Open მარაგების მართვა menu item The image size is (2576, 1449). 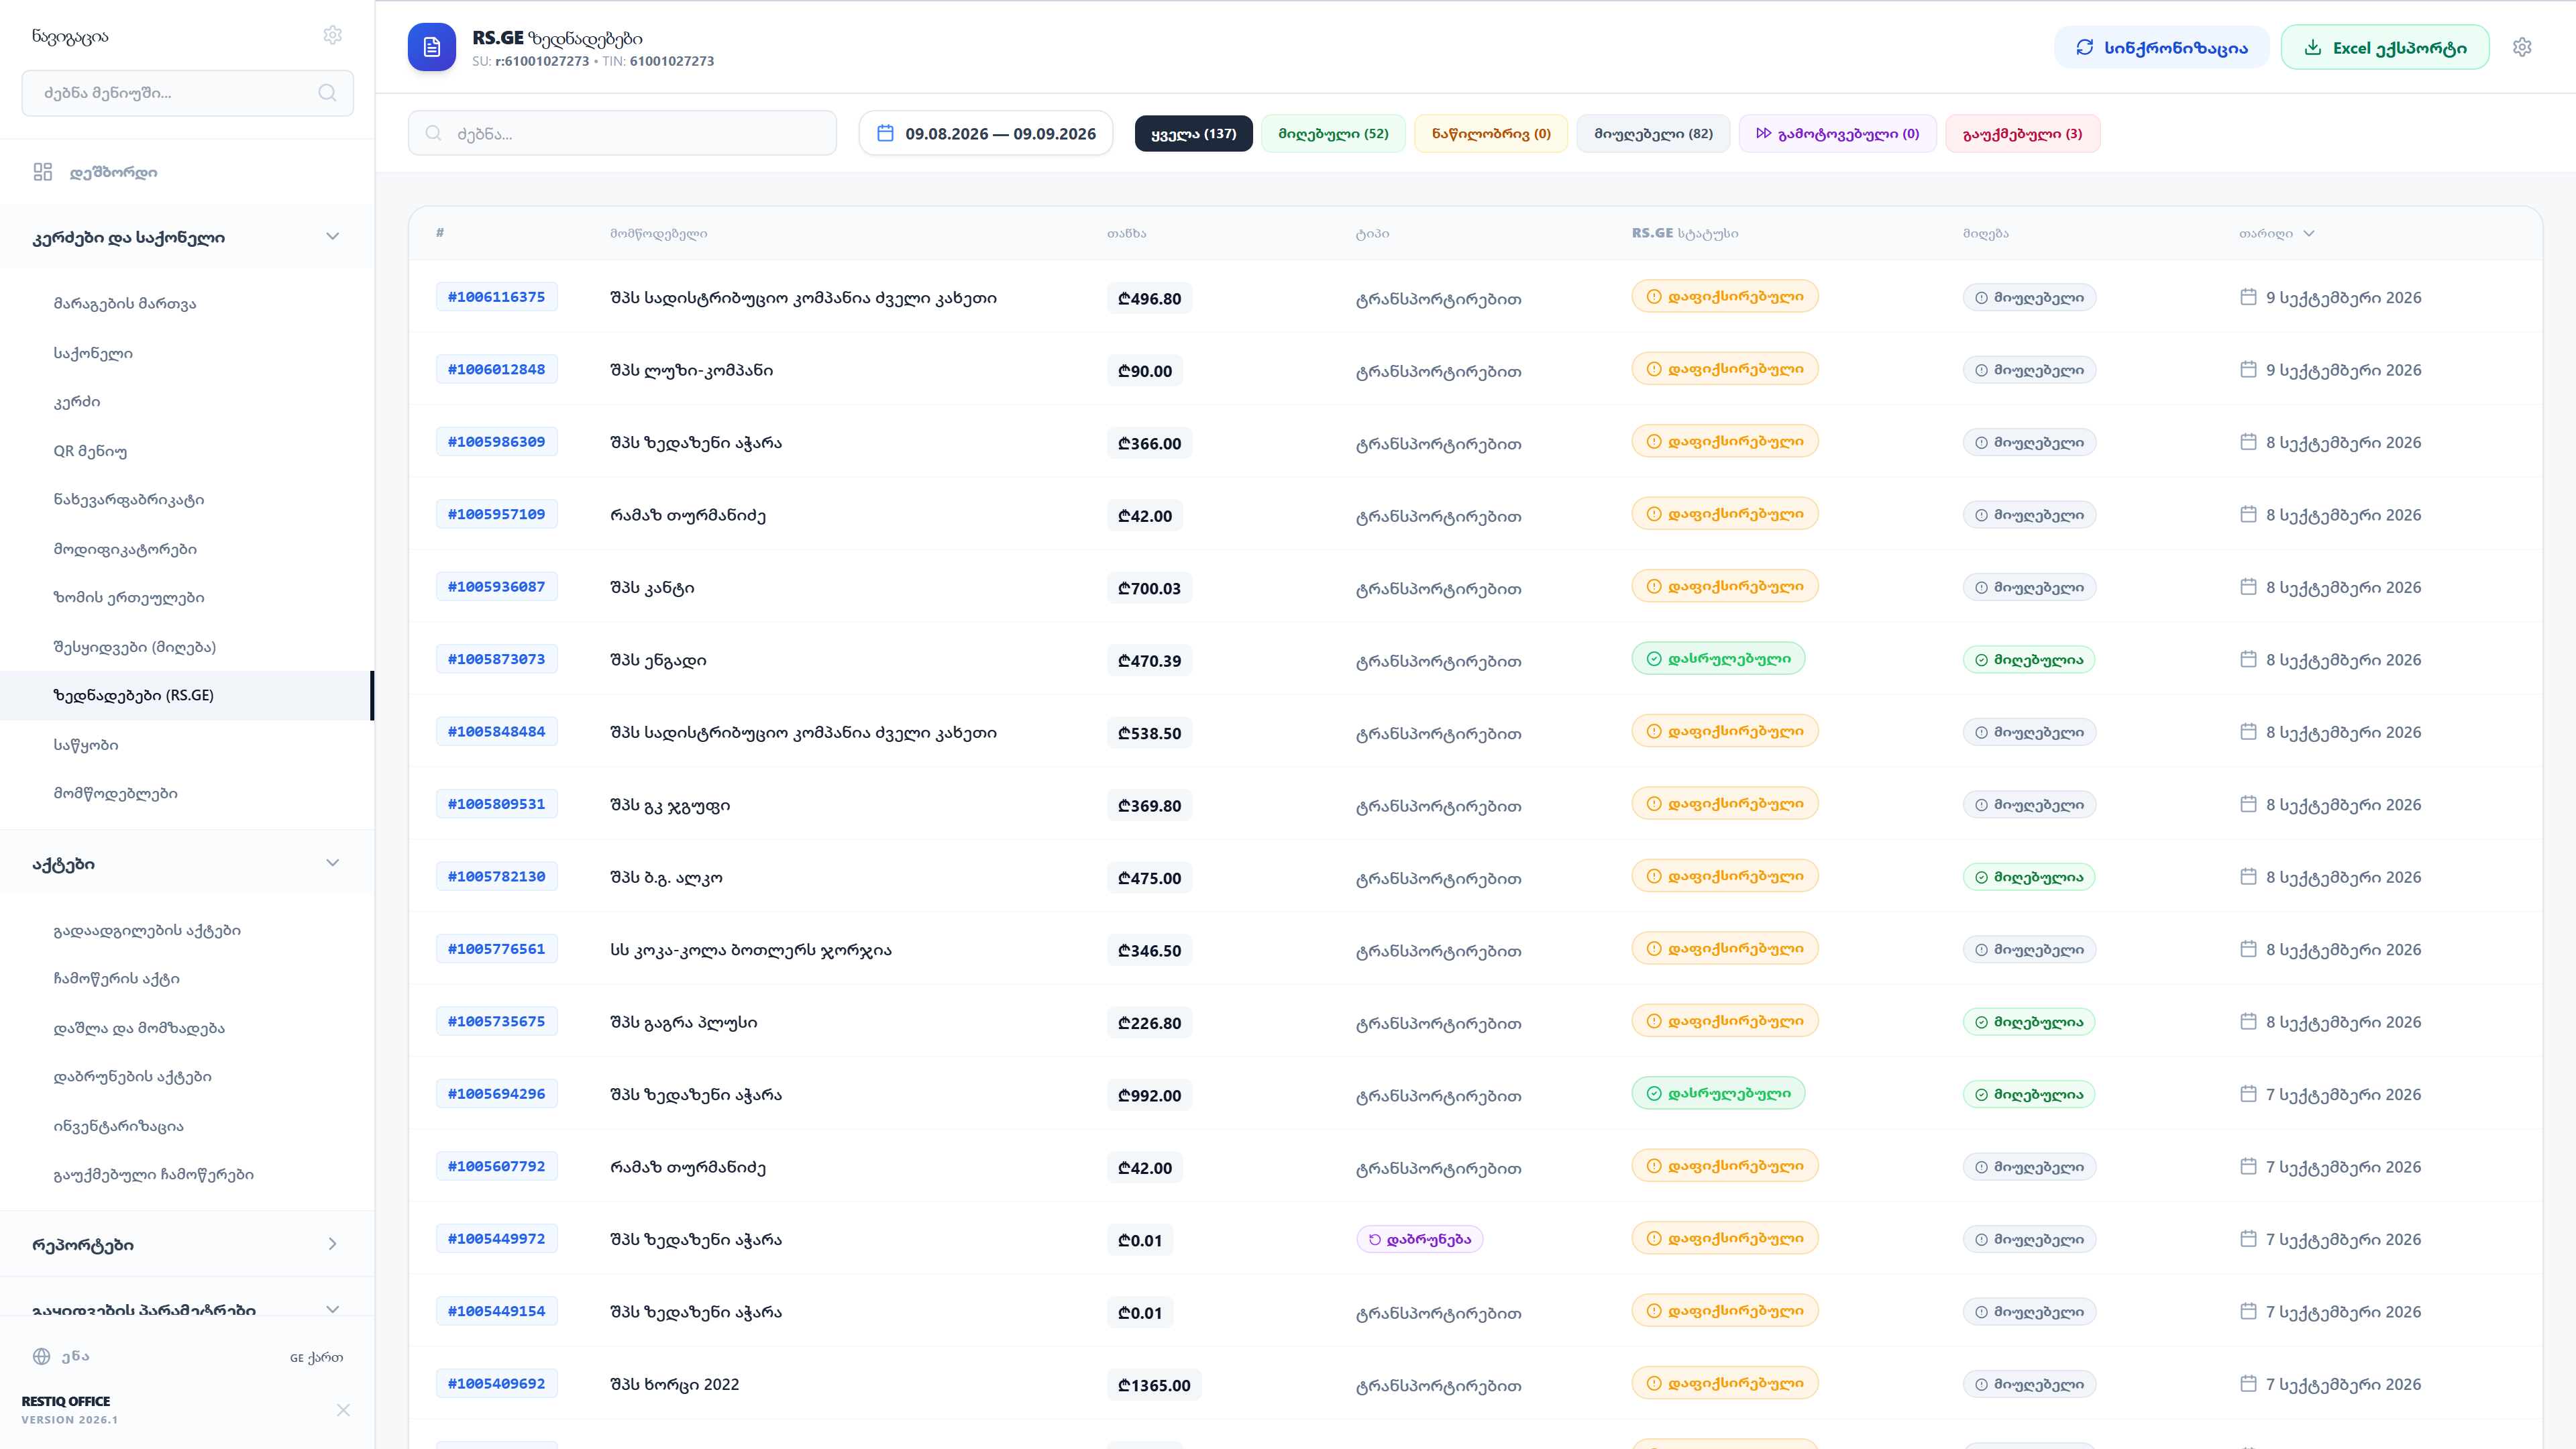click(125, 303)
